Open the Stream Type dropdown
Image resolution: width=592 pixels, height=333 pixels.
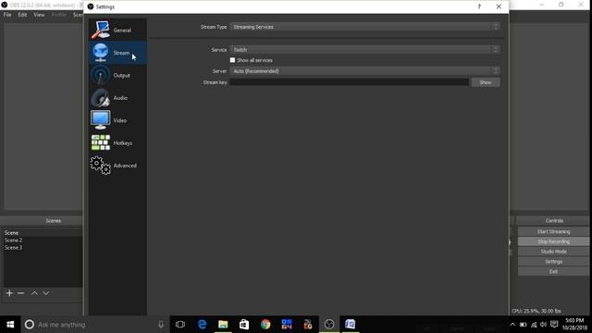click(365, 27)
